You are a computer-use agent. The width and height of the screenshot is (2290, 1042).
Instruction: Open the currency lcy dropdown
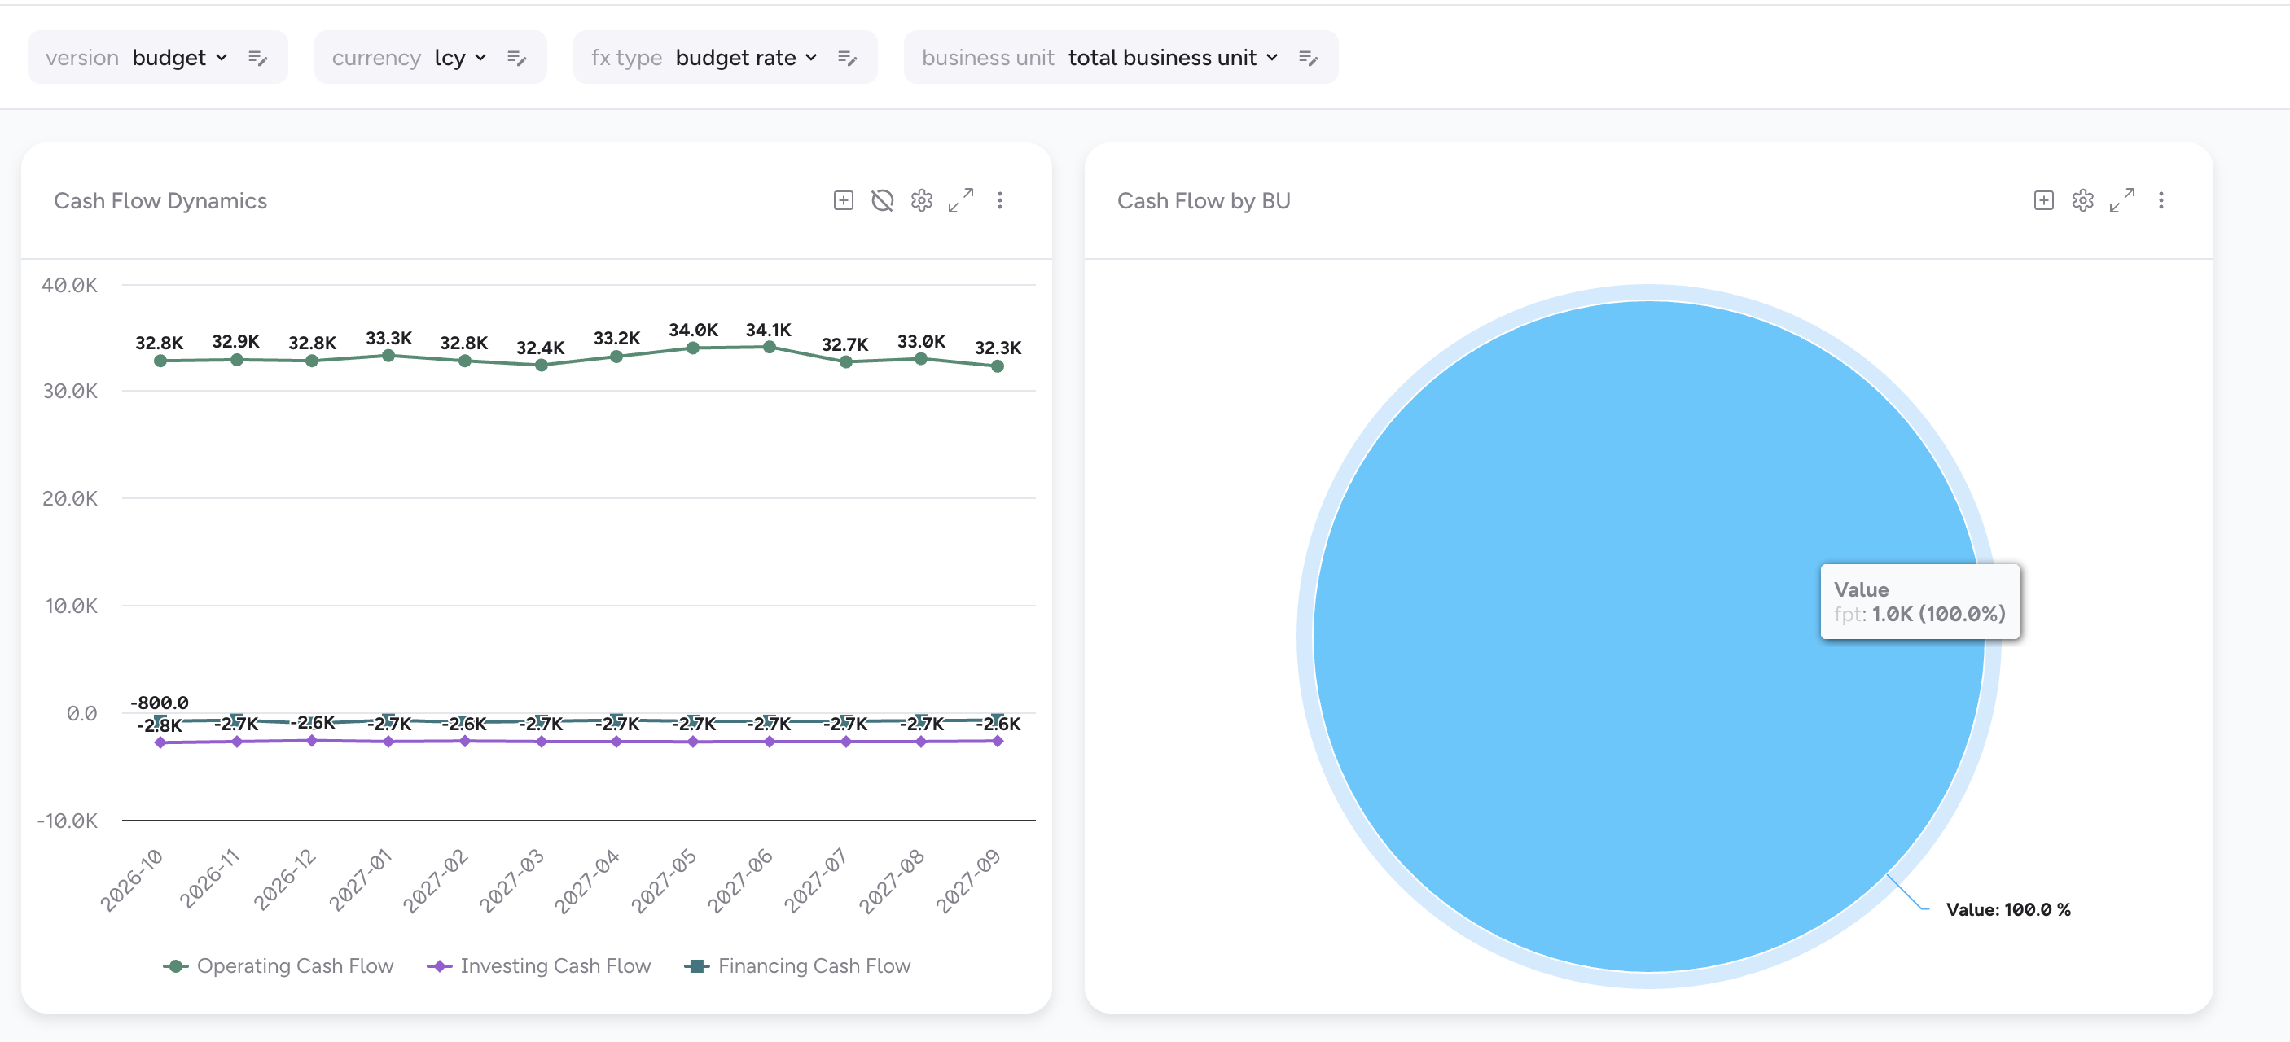tap(459, 58)
